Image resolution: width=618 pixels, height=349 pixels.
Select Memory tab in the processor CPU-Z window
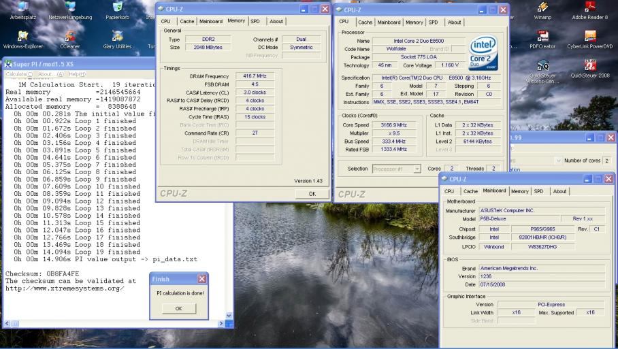[x=414, y=22]
